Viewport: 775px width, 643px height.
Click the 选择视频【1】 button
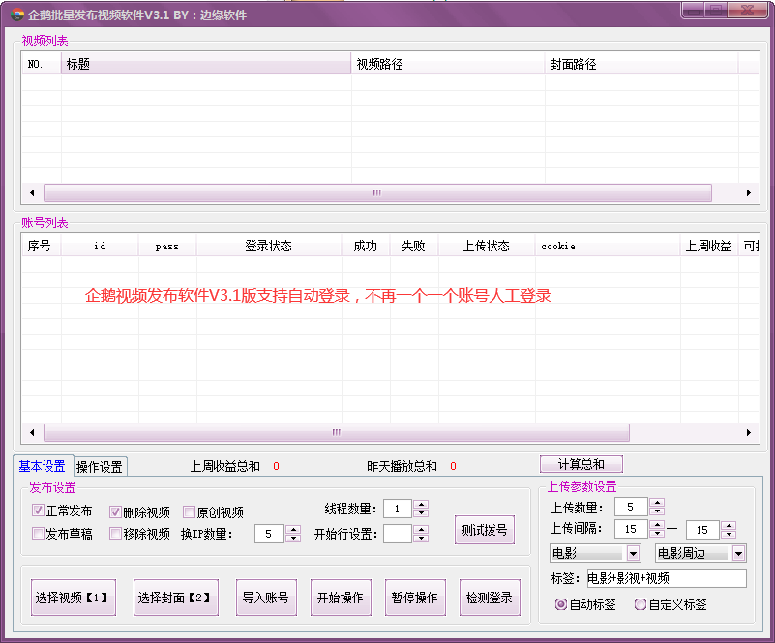tap(74, 598)
